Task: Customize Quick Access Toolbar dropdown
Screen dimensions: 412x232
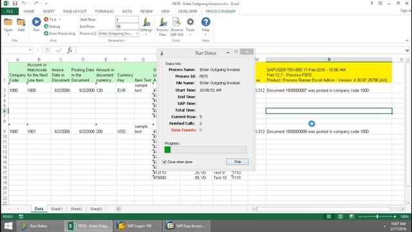Action: [x=46, y=3]
